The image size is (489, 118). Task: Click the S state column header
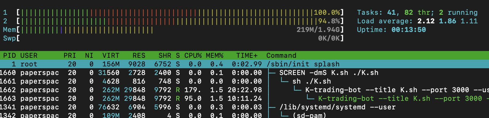click(178, 56)
